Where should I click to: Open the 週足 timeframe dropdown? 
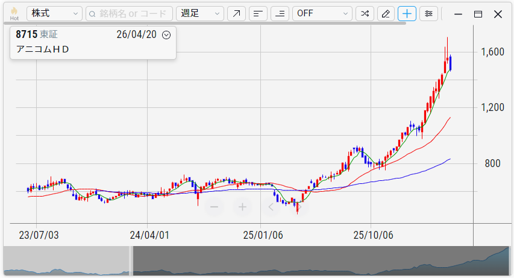201,13
